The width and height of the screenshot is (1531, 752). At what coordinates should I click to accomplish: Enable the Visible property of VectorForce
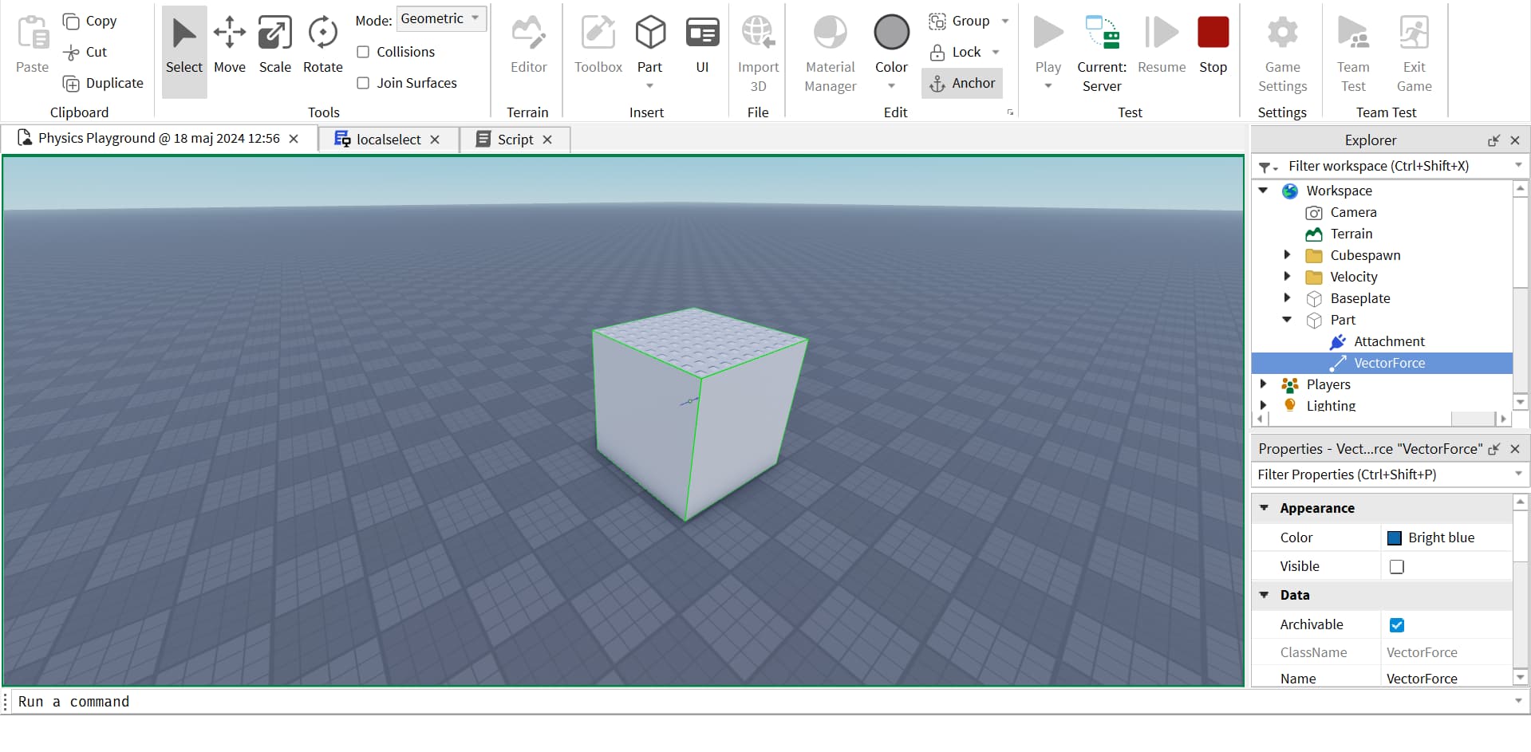click(1396, 566)
